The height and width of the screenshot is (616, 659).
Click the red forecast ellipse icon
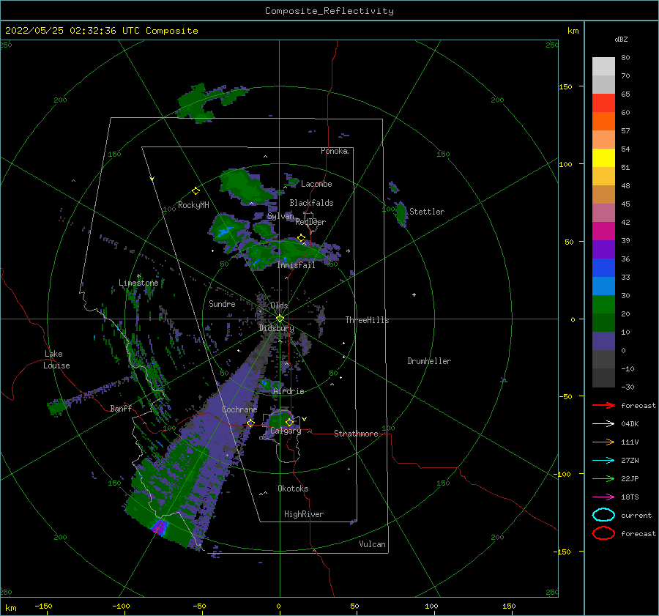click(x=603, y=533)
